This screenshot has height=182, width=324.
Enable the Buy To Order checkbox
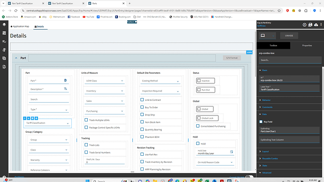pos(142,107)
